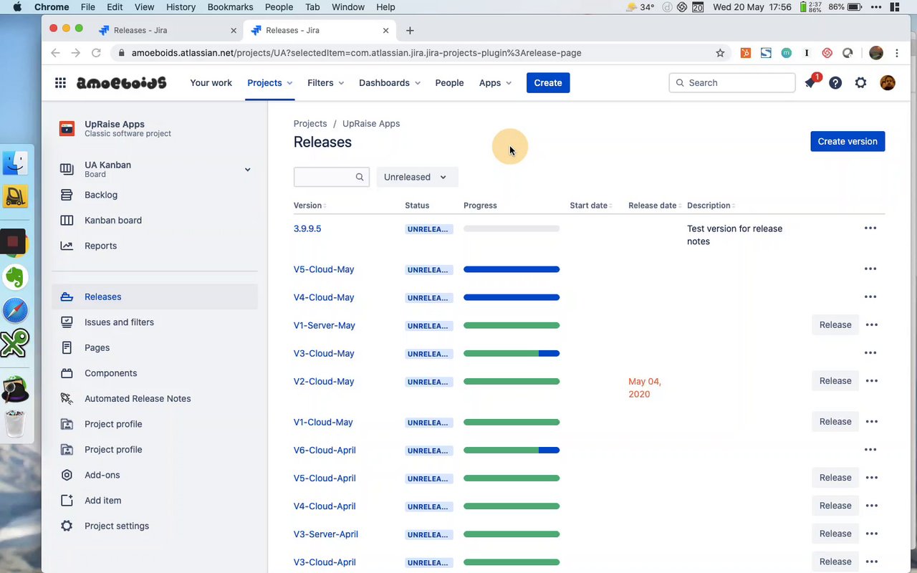Launch Safari from the Dock
Screen dimensions: 917x573
(x=15, y=311)
